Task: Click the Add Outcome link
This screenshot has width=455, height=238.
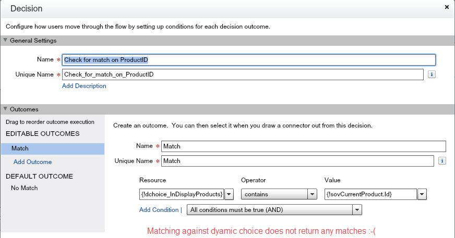Action: coord(32,162)
